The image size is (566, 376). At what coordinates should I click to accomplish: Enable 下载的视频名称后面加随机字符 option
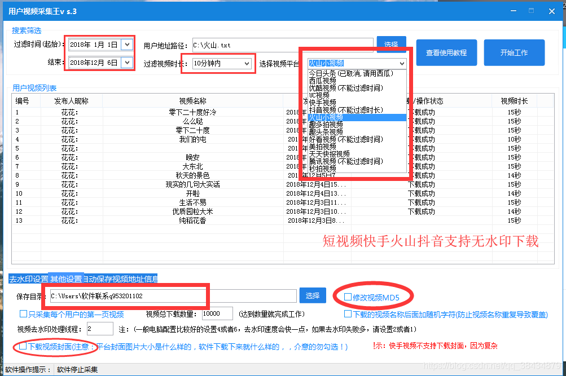(348, 315)
